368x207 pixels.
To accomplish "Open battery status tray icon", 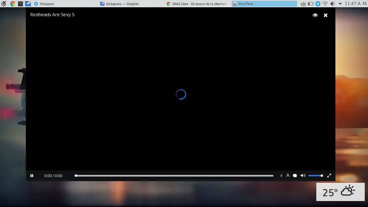I will pos(311,4).
